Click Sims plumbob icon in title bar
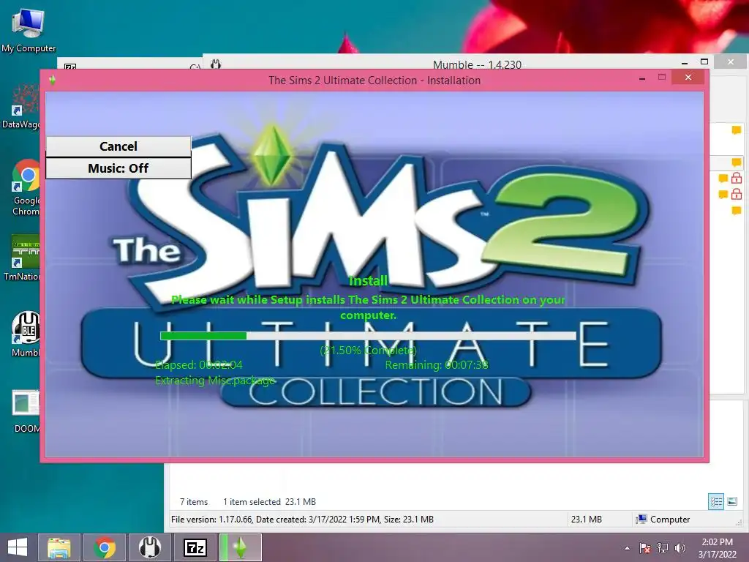This screenshot has height=562, width=749. [52, 80]
